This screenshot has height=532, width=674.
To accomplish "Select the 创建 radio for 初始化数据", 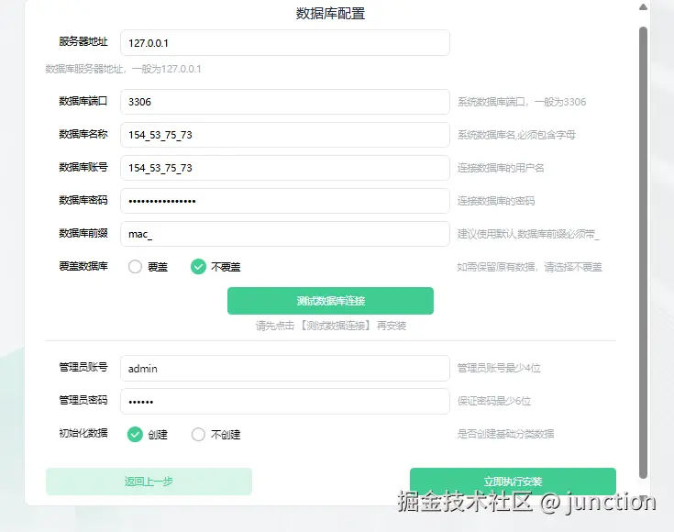I will (x=135, y=435).
